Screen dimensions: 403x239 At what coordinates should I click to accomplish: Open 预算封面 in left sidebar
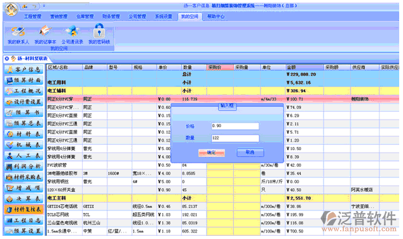click(x=24, y=80)
